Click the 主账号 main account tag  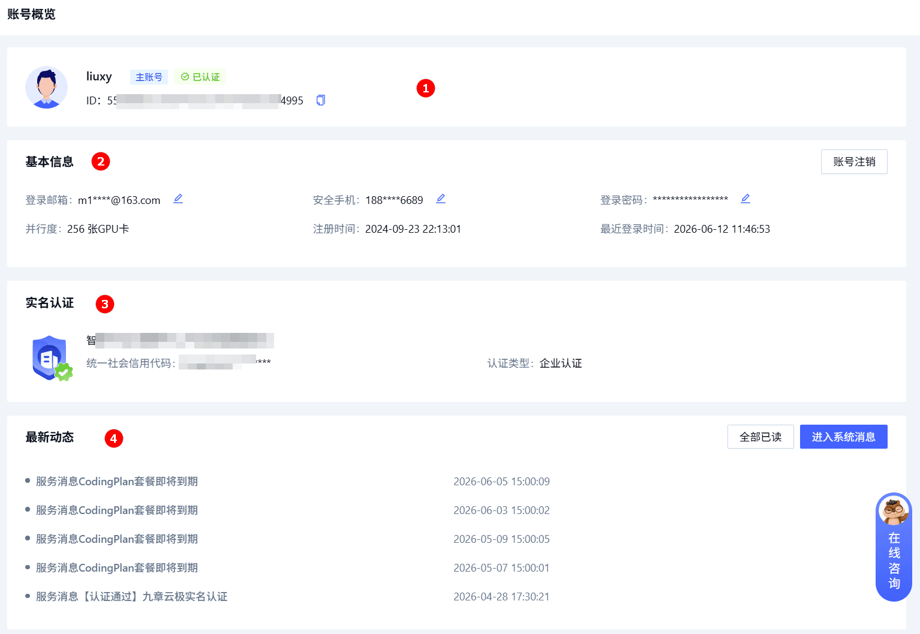[x=149, y=77]
